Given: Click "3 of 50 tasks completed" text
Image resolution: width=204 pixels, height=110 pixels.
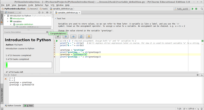Looking at the screenshot, I should [x=17, y=59].
